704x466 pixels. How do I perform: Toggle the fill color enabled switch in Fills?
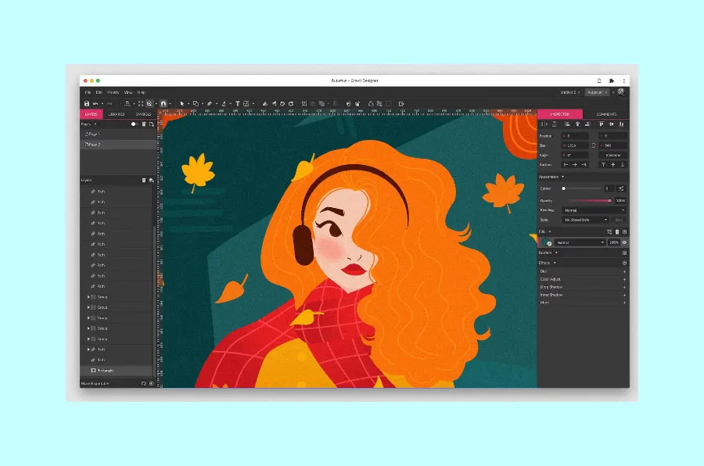[624, 242]
